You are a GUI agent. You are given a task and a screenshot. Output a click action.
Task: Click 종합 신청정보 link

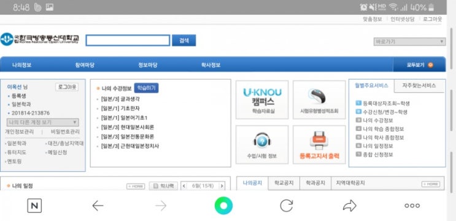[378, 155]
